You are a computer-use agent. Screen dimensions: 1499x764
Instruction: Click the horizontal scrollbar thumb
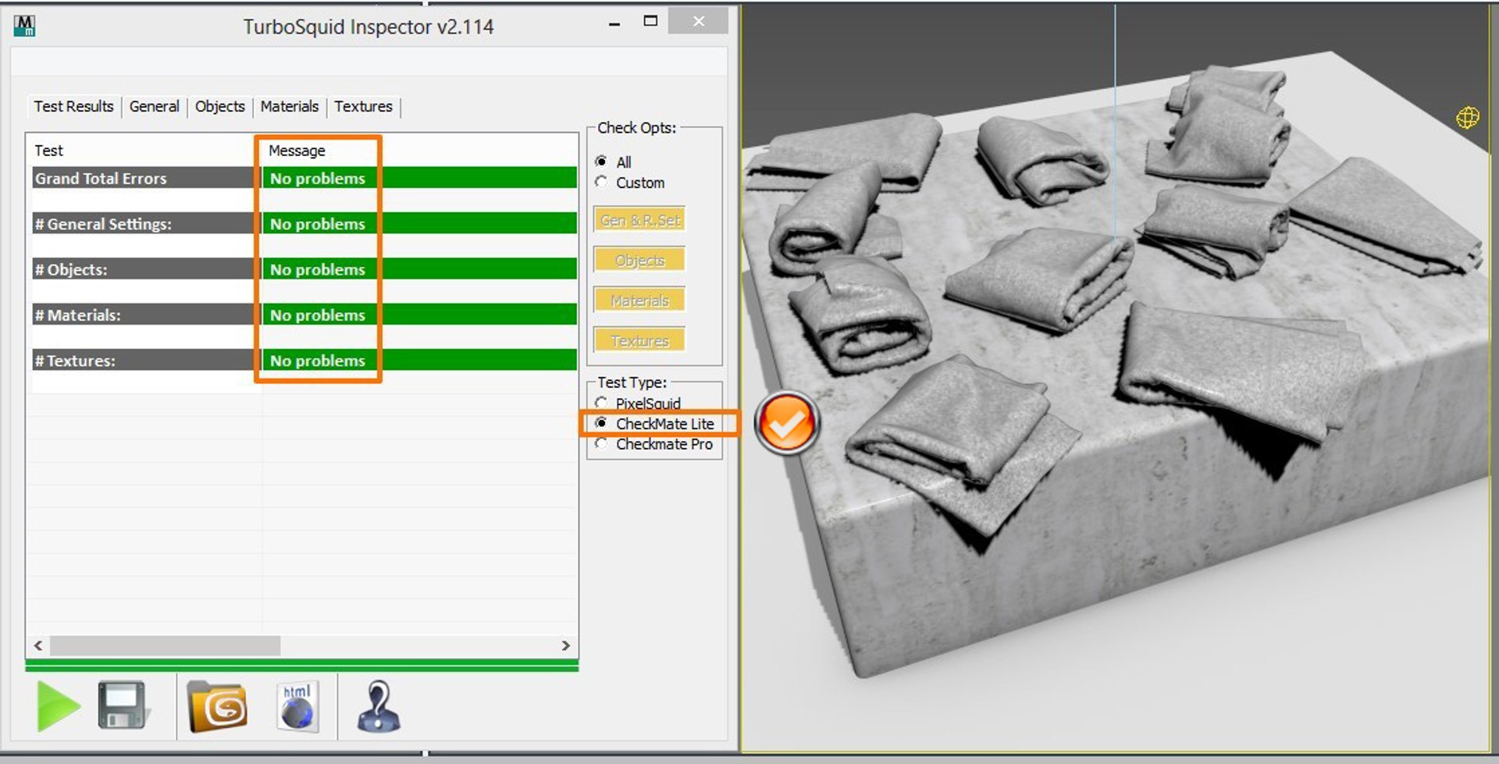coord(165,645)
